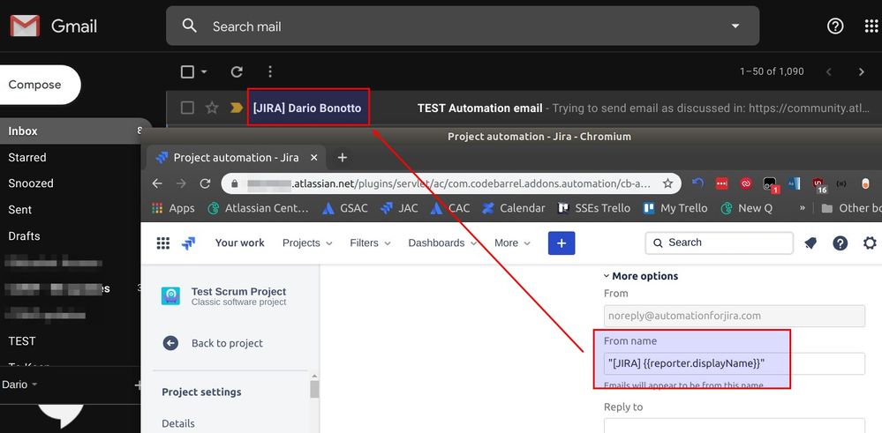Open Starred folder
Image resolution: width=882 pixels, height=433 pixels.
pos(27,157)
